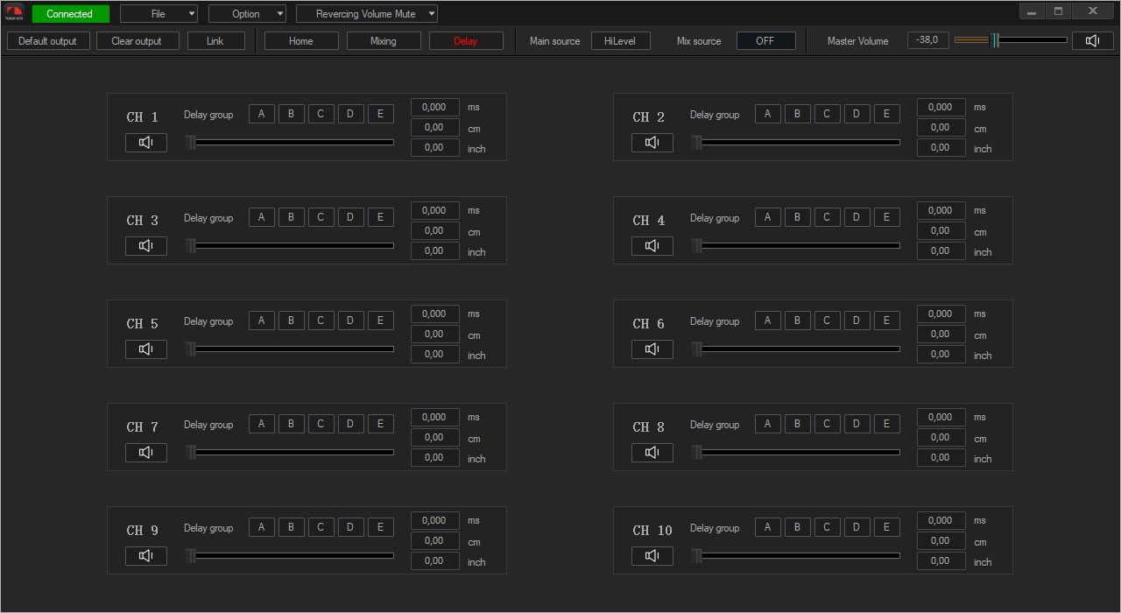
Task: Mute channel CH 7 speaker
Action: pos(146,453)
